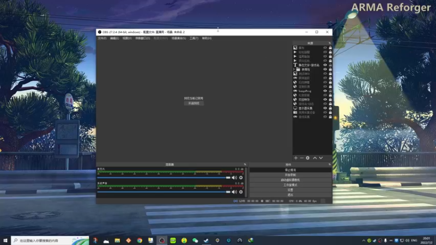Select the 显示器采集 source row
The width and height of the screenshot is (436, 245).
[312, 108]
